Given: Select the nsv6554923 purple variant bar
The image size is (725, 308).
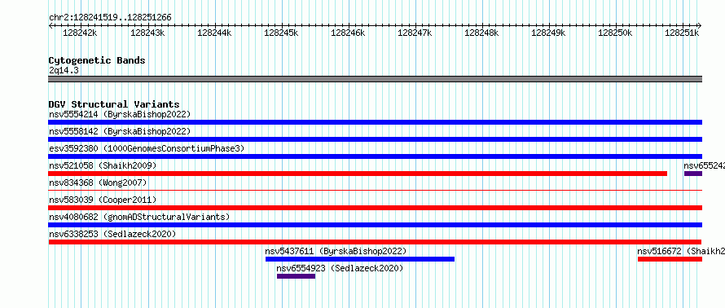Looking at the screenshot, I should tap(296, 276).
